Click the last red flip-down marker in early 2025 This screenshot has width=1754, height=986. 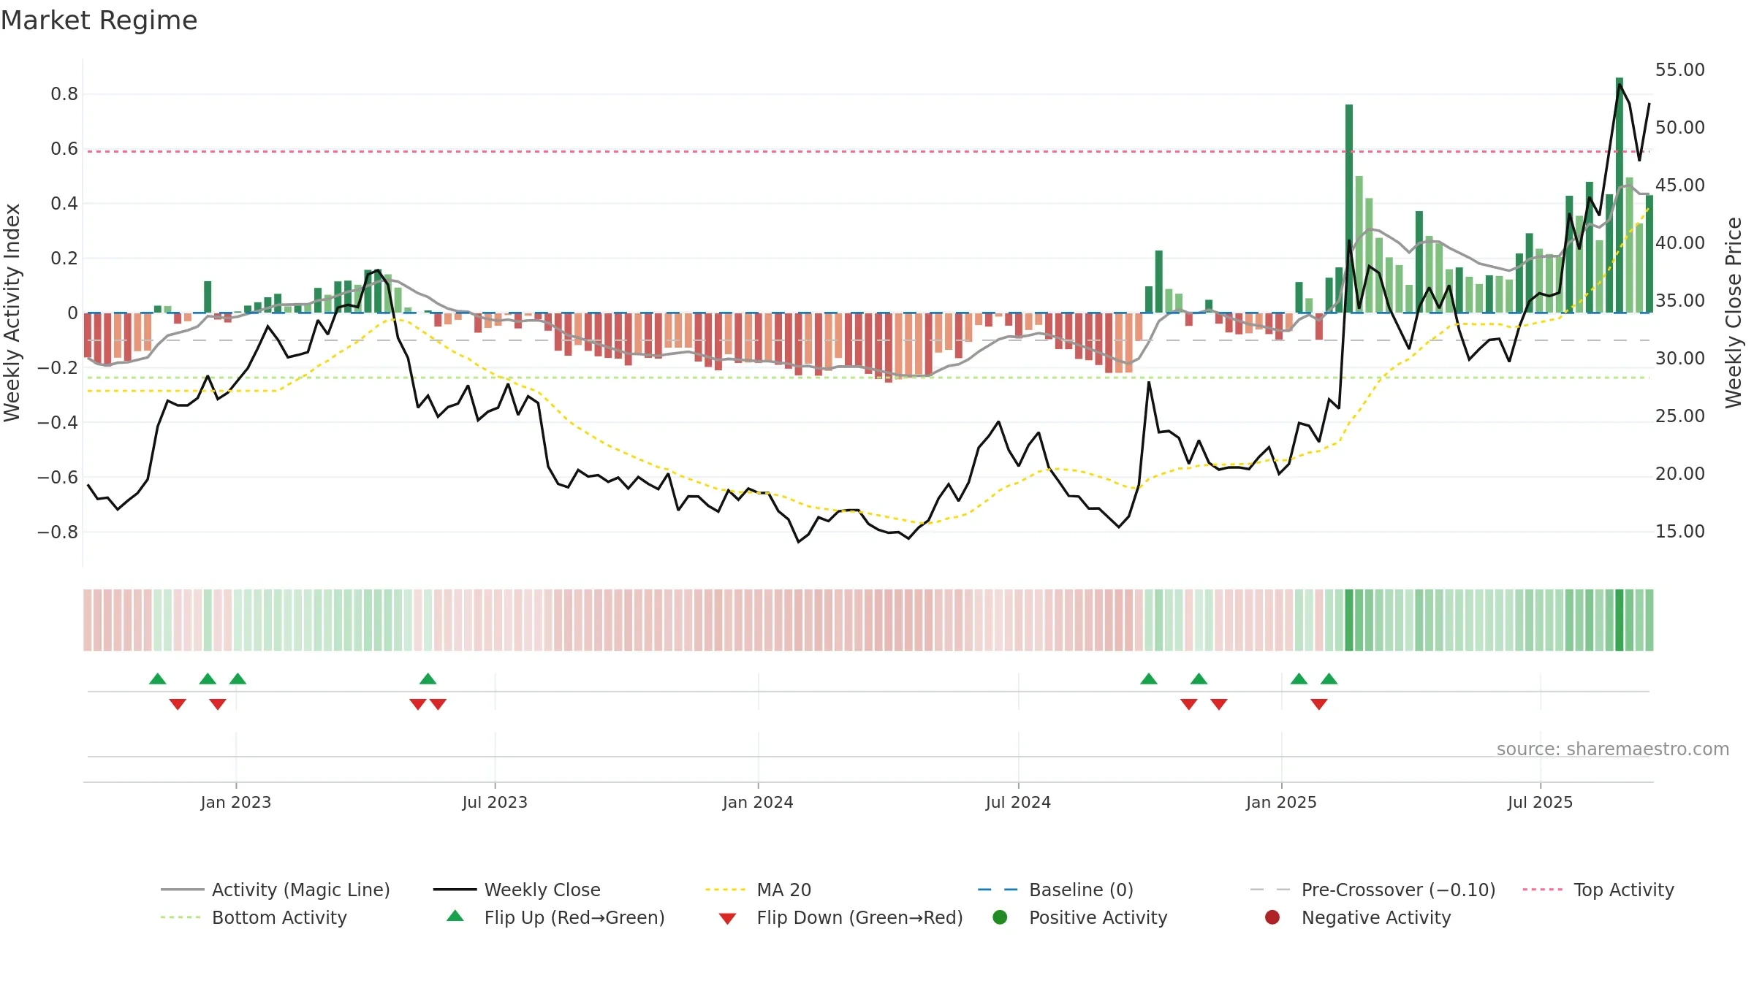click(1319, 704)
